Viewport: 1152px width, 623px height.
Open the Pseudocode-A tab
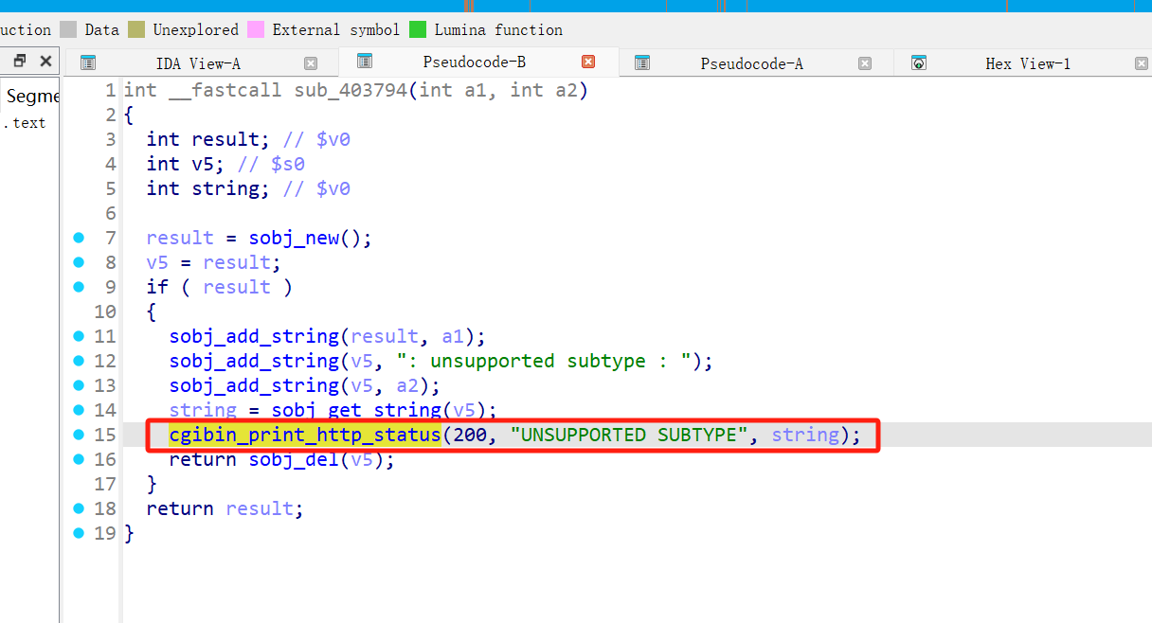coord(756,63)
